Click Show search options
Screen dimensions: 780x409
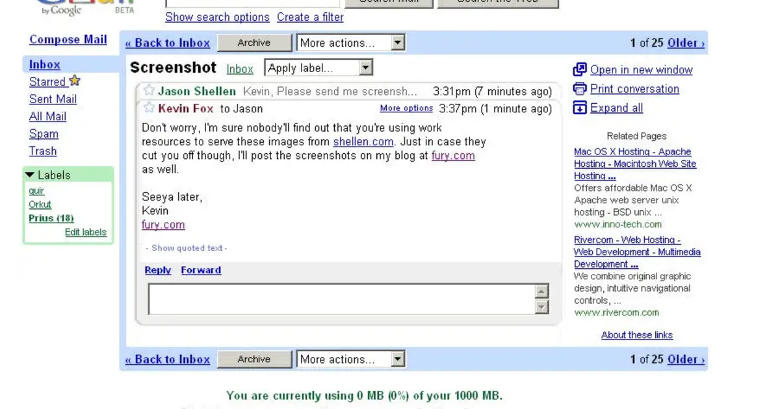[217, 17]
